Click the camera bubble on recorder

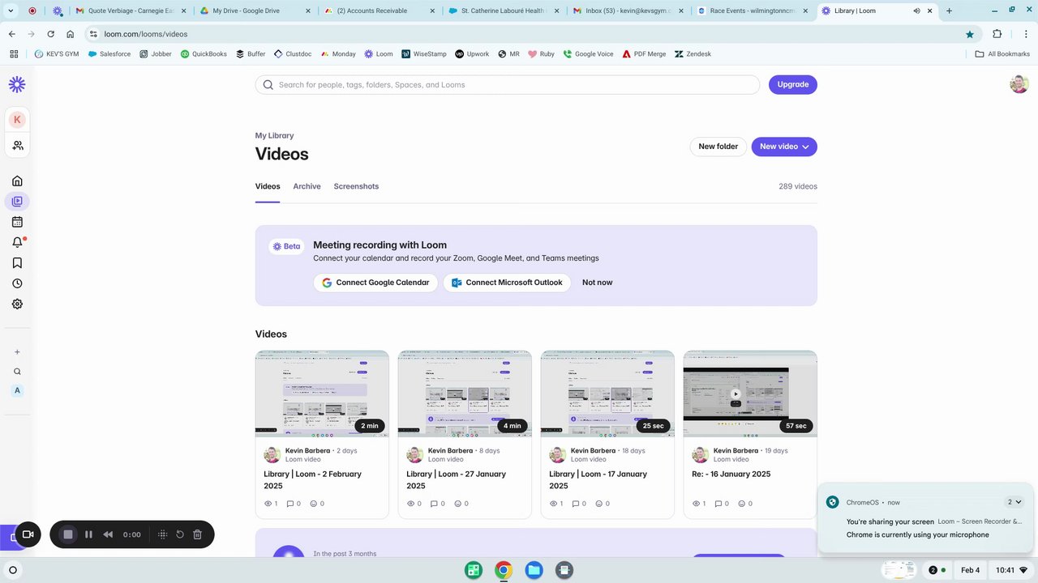click(28, 534)
